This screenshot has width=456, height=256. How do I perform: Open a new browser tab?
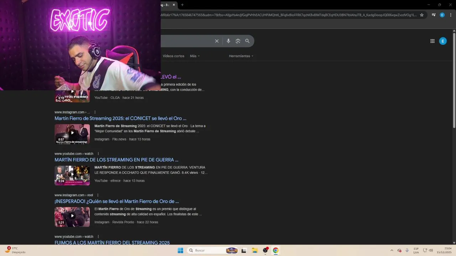pos(182,5)
